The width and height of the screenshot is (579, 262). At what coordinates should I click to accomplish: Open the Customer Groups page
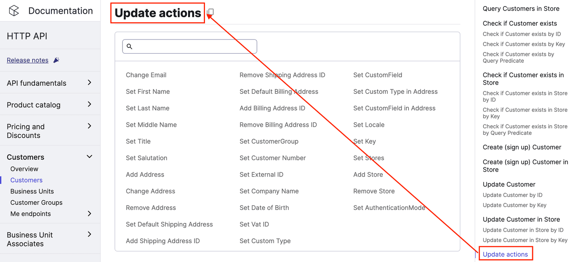[x=36, y=202]
